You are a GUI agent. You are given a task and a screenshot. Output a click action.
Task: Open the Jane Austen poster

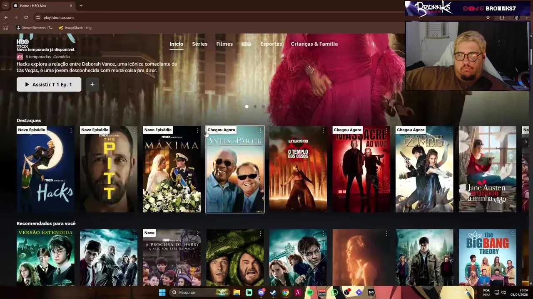tap(488, 169)
